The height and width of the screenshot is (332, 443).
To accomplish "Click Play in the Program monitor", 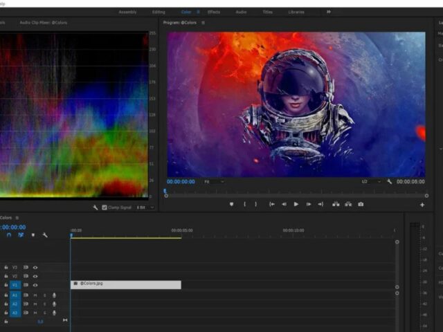I will 296,204.
